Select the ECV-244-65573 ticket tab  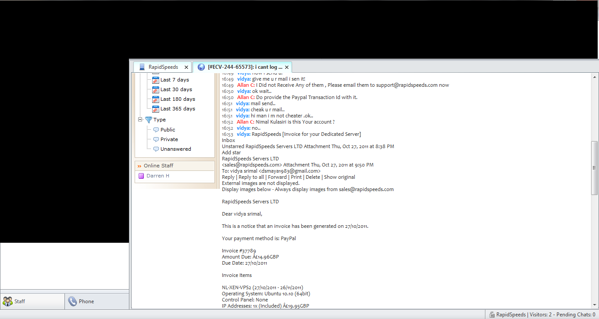point(242,67)
